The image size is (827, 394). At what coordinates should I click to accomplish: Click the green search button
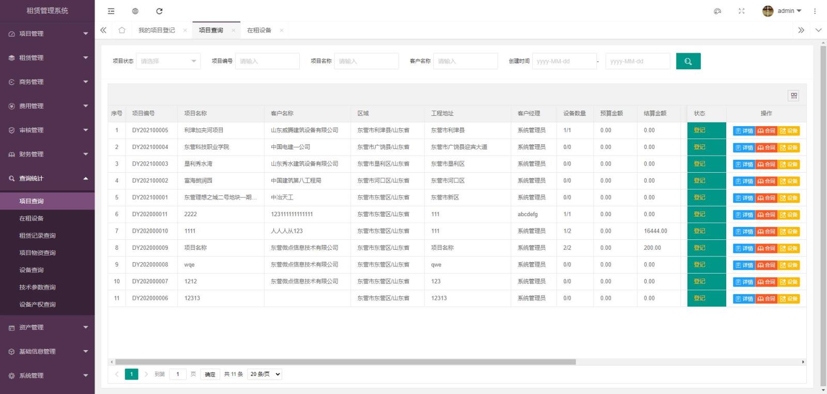click(688, 62)
